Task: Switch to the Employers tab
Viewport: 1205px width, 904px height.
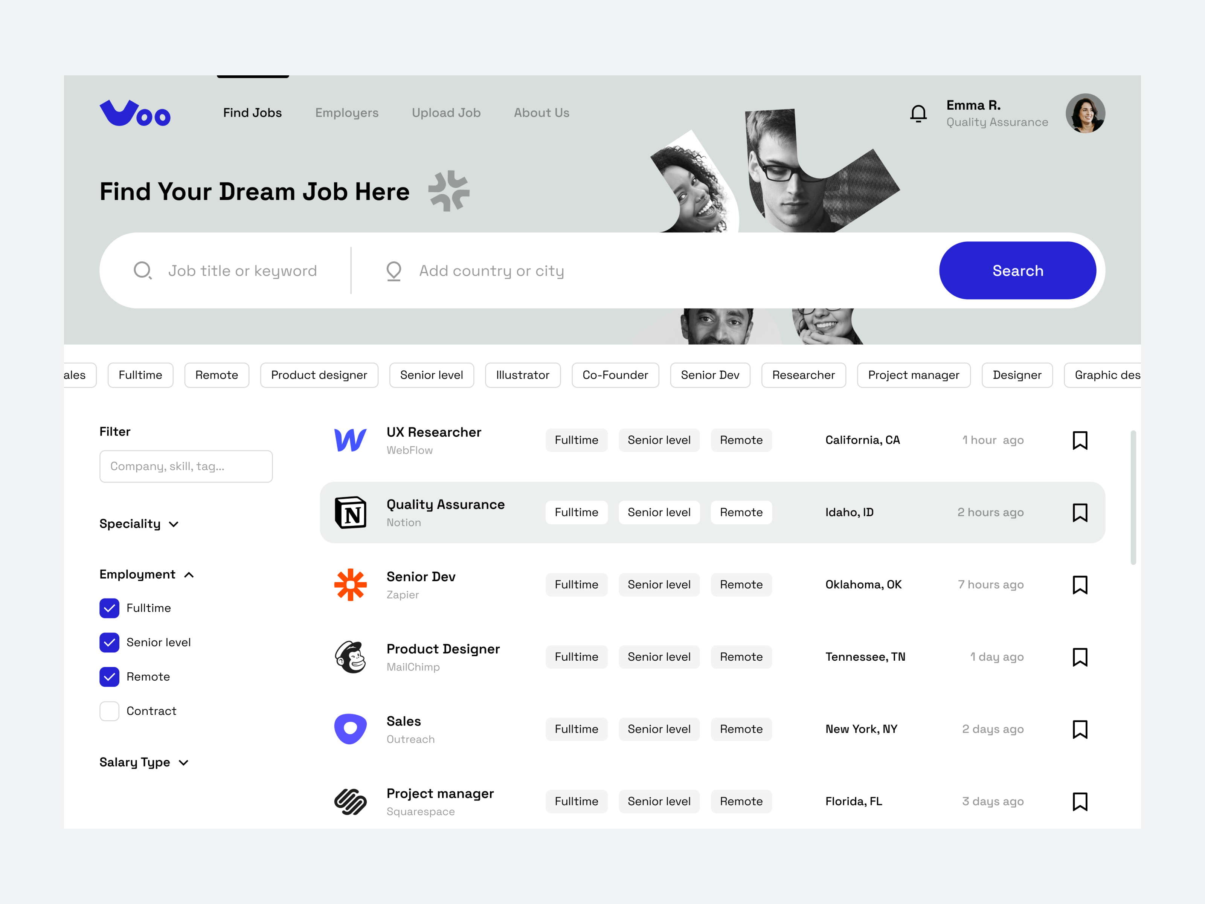Action: point(346,113)
